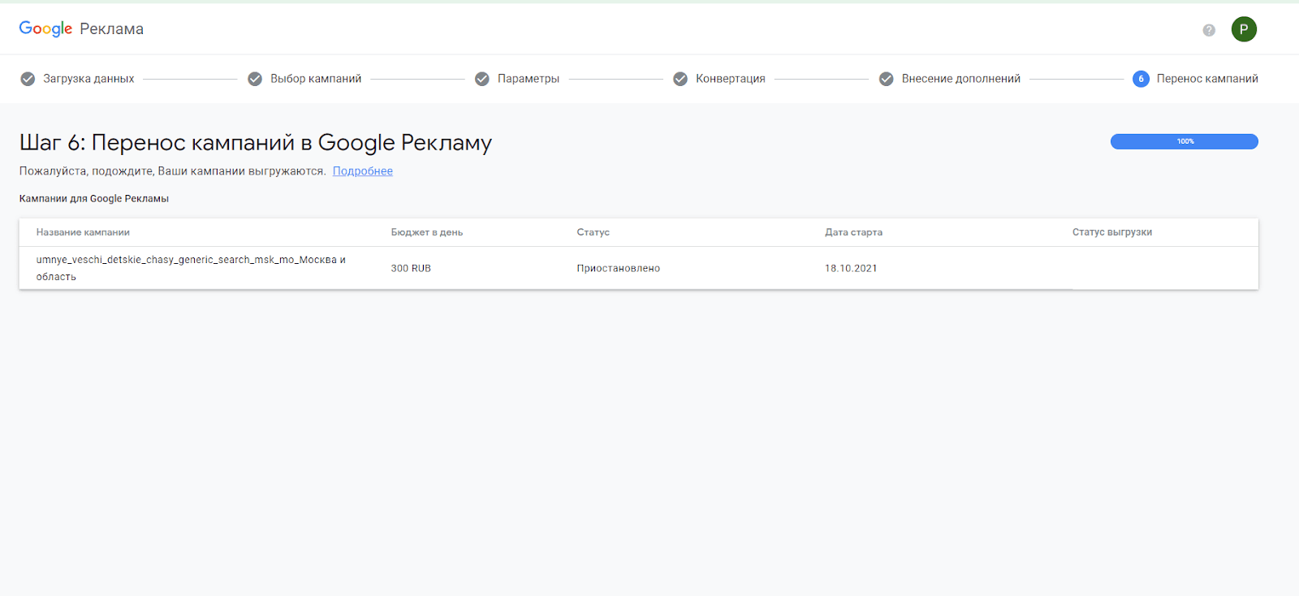1299x596 pixels.
Task: Click the checkmark icon for Конвертация
Action: click(680, 79)
